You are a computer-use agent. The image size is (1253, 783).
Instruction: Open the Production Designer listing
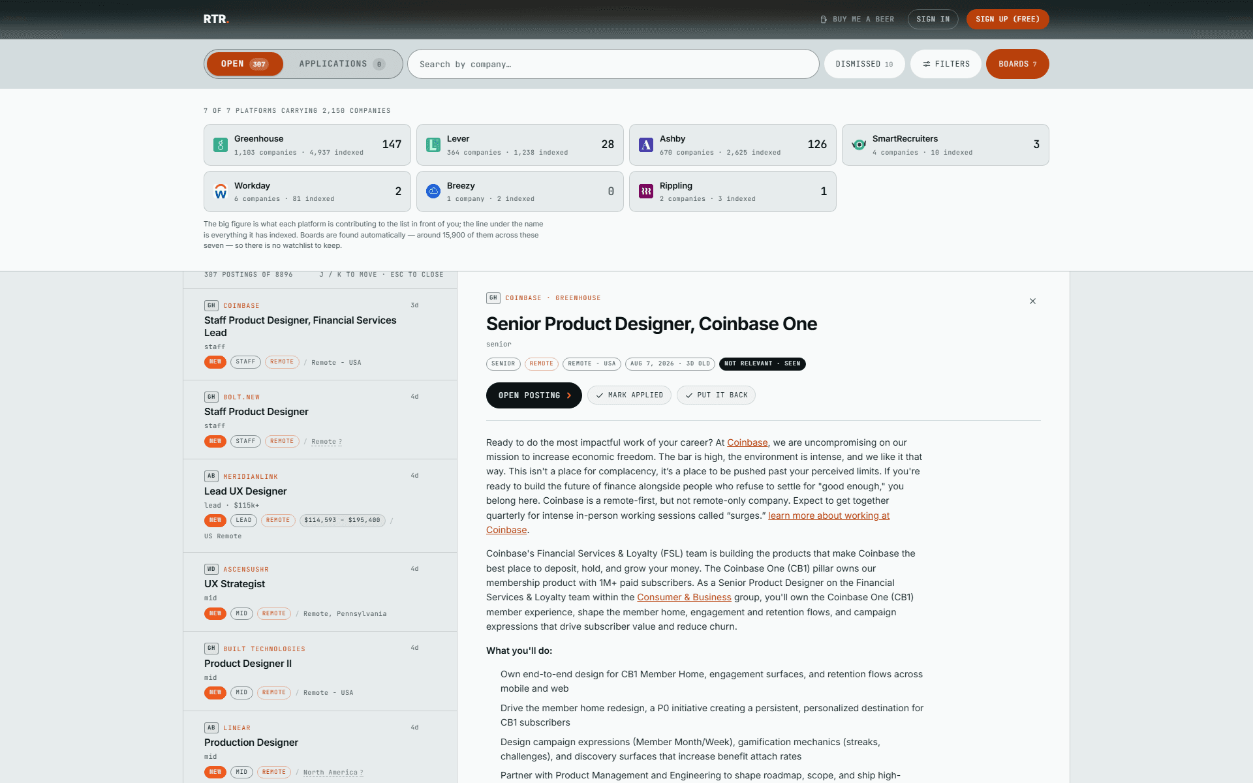pyautogui.click(x=320, y=747)
